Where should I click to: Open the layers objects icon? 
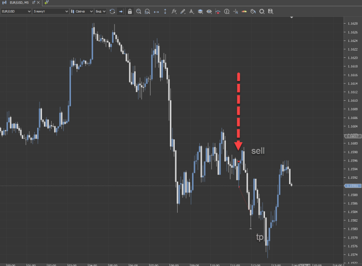pos(200,11)
